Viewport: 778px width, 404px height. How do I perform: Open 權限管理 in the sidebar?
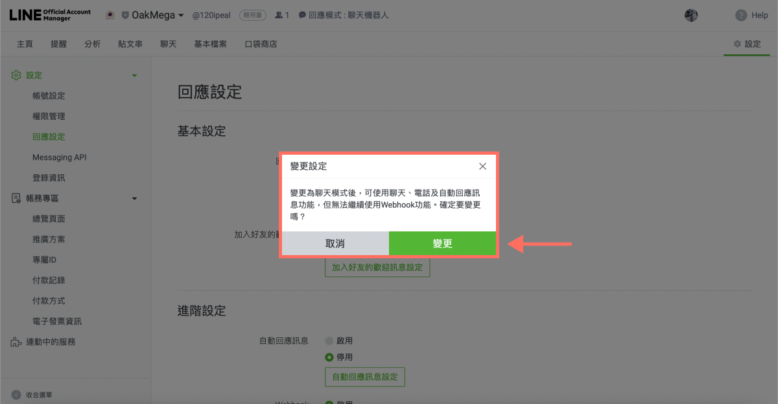coord(49,117)
